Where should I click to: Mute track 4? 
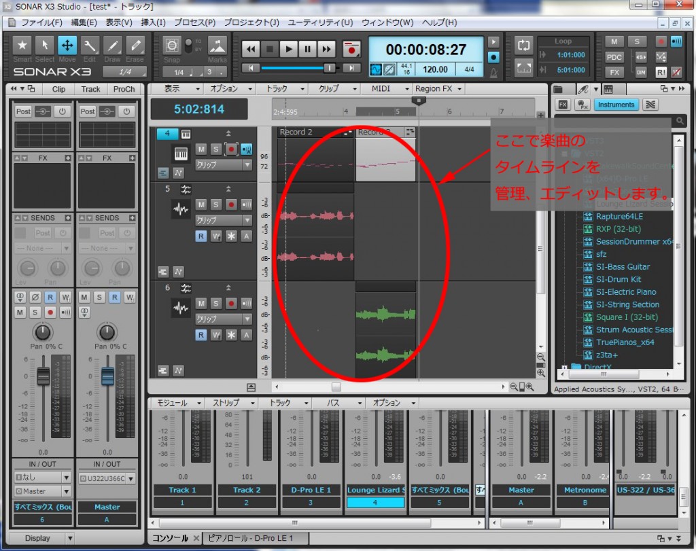(201, 149)
